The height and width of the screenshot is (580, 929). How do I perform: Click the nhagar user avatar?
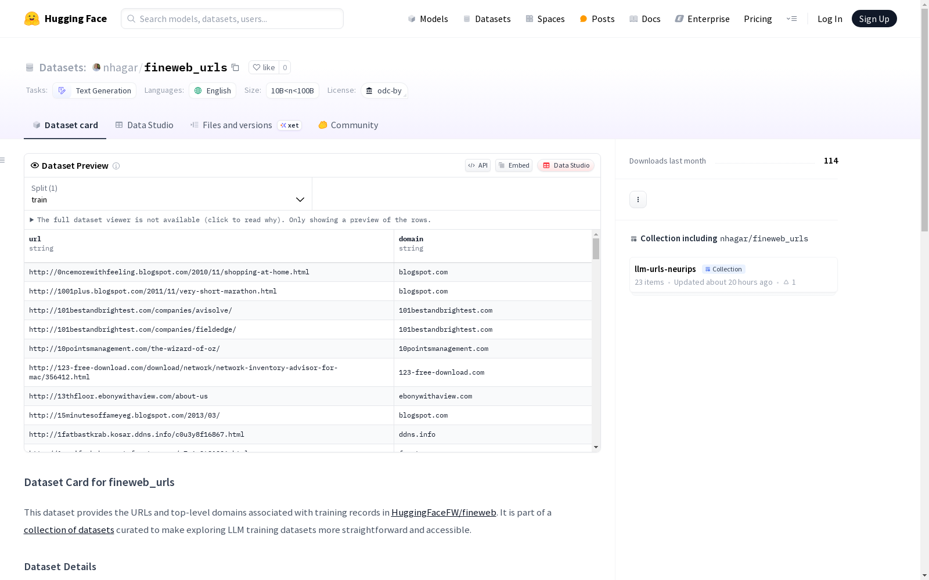(96, 67)
